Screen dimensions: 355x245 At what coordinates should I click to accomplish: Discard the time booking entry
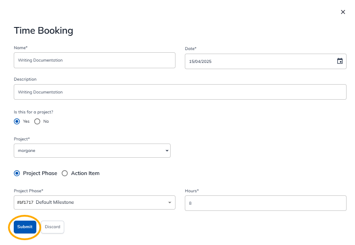click(x=52, y=227)
